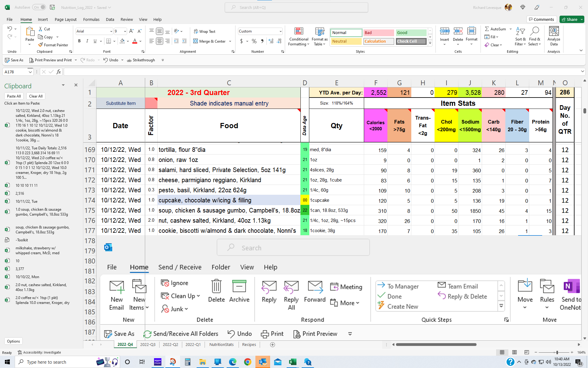Select the Format Painter tool
Image resolution: width=588 pixels, height=368 pixels.
click(x=54, y=45)
